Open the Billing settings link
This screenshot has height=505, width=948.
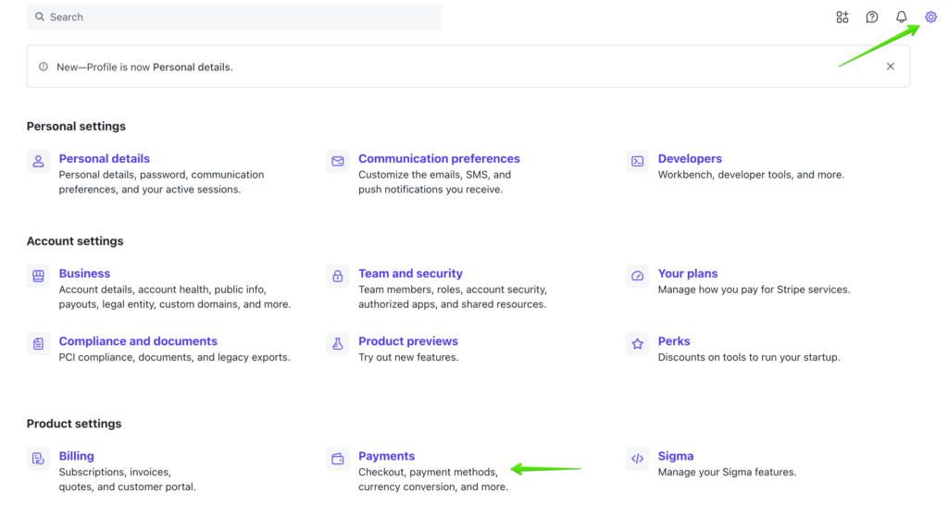(76, 456)
